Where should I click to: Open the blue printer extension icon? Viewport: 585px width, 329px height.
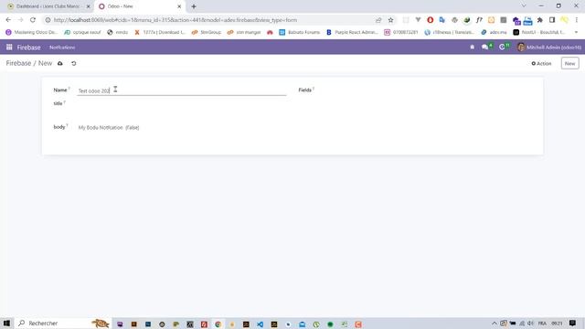[x=527, y=20]
